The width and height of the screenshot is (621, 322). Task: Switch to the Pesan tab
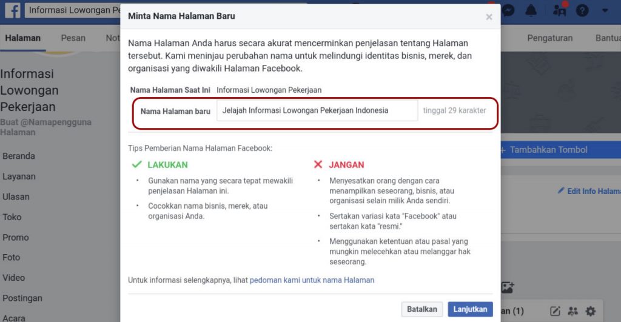(x=73, y=38)
